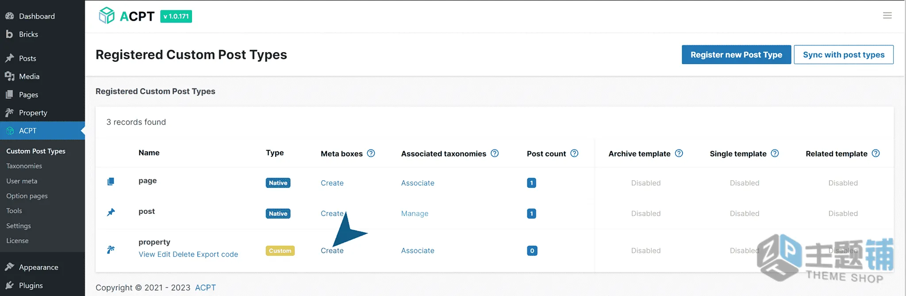Screen dimensions: 906x296
Task: Click the Plugins plug icon in sidebar
Action: tap(10, 285)
